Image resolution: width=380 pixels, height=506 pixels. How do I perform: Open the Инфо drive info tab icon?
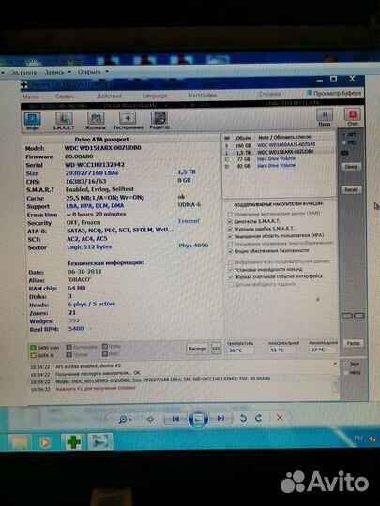click(x=32, y=121)
